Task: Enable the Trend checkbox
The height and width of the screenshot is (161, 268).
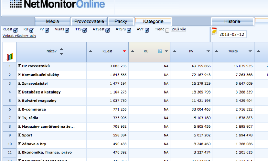Action: pyautogui.click(x=167, y=30)
